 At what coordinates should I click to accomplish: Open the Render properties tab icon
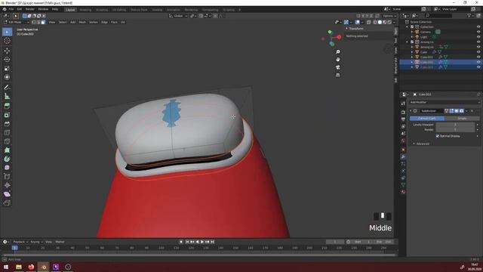click(403, 113)
